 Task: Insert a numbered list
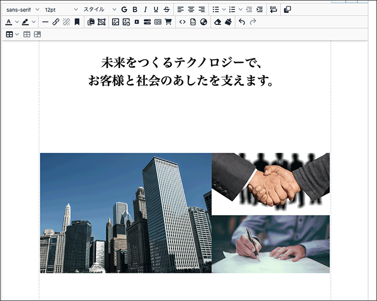(232, 9)
